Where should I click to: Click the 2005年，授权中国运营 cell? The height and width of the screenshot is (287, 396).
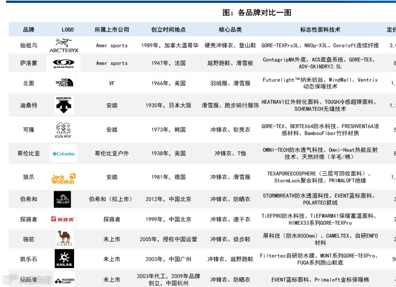(x=168, y=239)
